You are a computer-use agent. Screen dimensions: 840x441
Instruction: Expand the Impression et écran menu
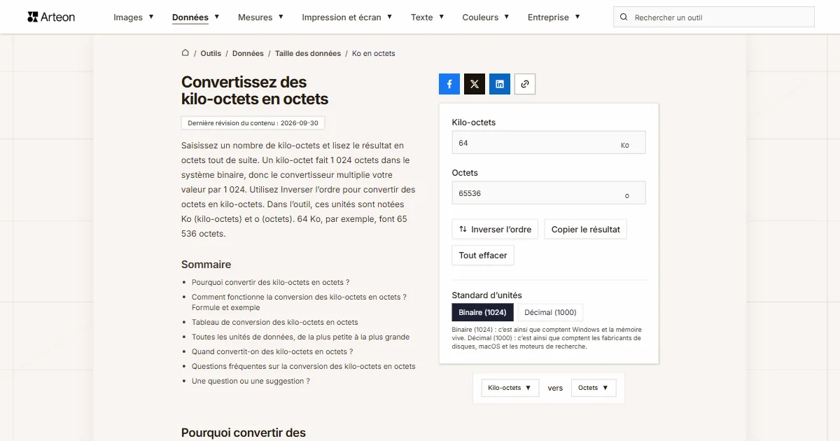click(347, 17)
